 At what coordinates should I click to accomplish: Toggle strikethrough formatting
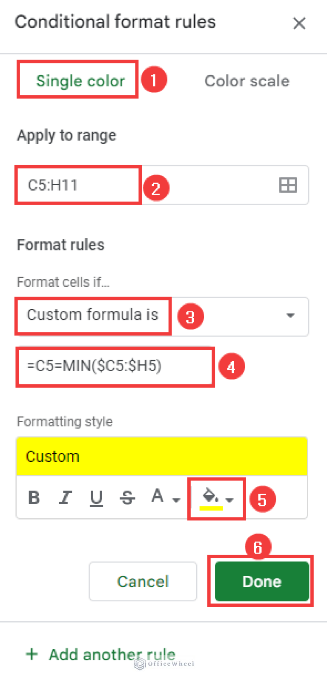click(x=127, y=497)
